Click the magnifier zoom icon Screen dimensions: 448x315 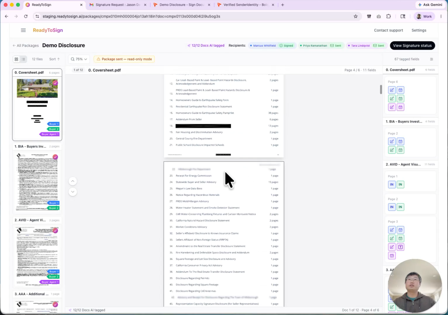[x=73, y=59]
